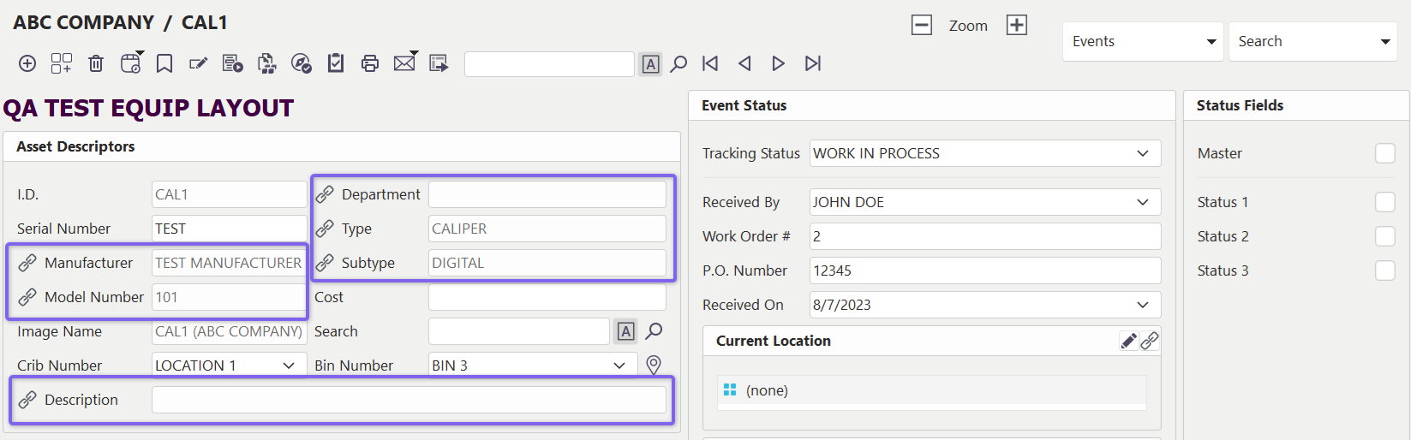Screen dimensions: 1411x440
Task: Open the Search menu at top right
Action: (1312, 41)
